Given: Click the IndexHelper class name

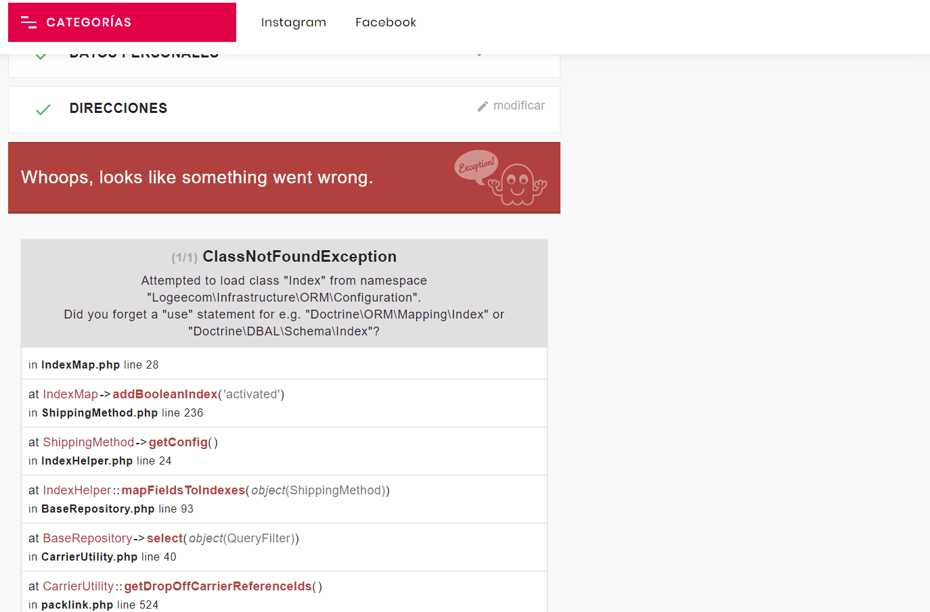Looking at the screenshot, I should pyautogui.click(x=77, y=490).
